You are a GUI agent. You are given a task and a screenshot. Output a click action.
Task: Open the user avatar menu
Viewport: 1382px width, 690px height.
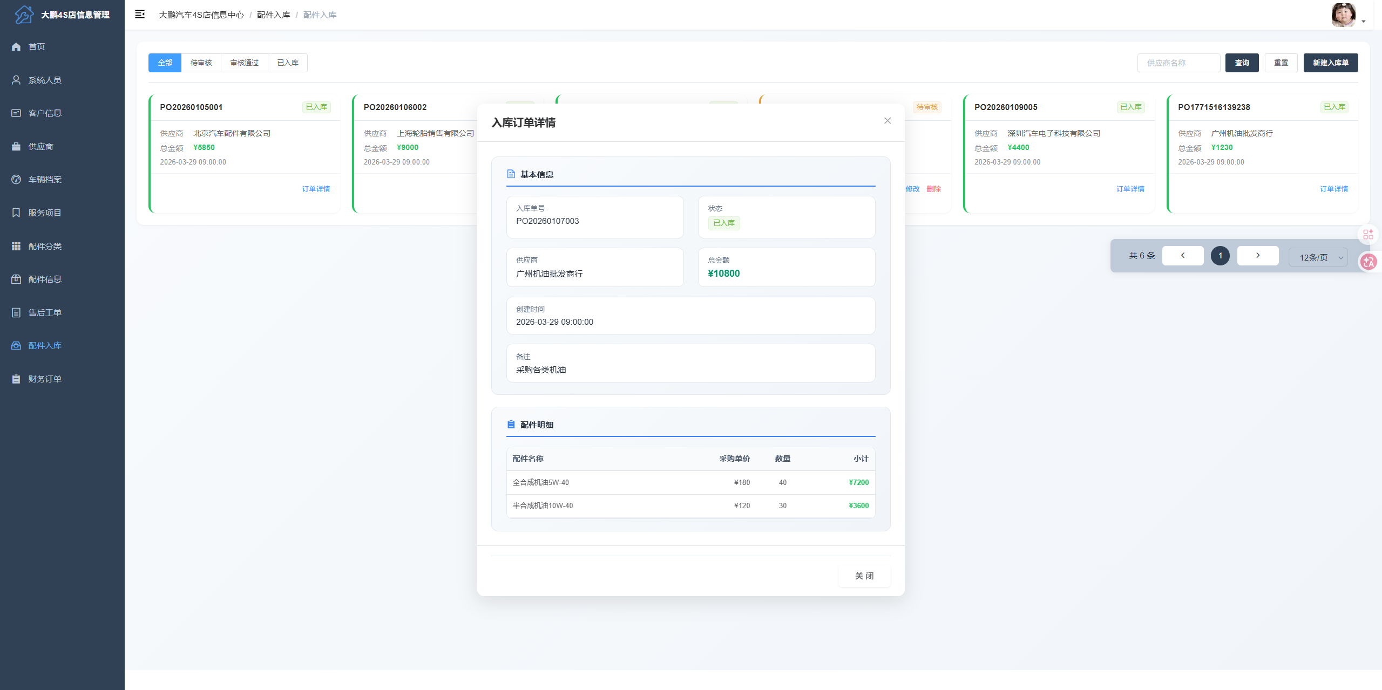1343,15
